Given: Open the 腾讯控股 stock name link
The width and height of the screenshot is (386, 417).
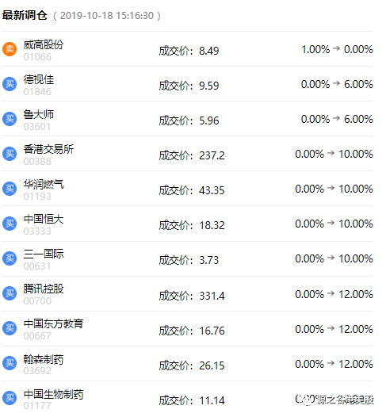Looking at the screenshot, I should (x=44, y=289).
